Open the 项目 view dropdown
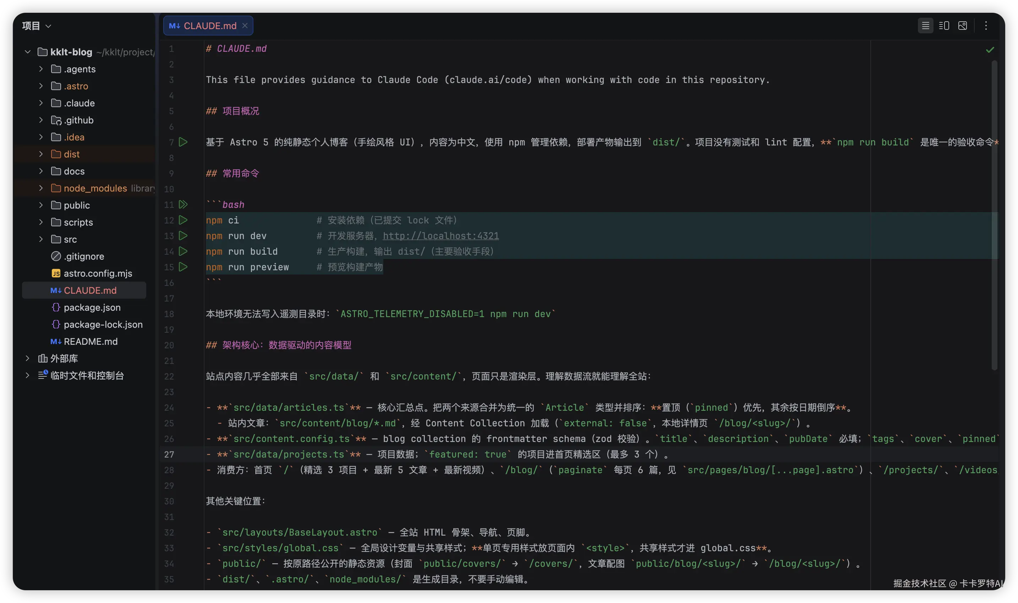This screenshot has height=603, width=1018. (37, 26)
